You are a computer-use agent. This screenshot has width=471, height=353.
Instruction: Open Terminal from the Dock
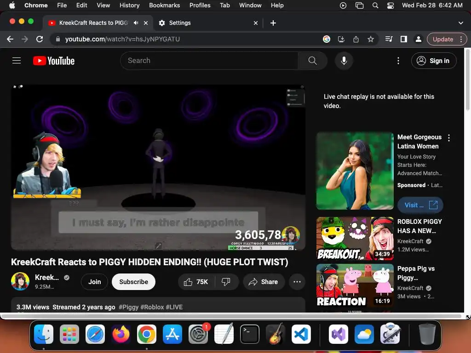[x=249, y=334]
